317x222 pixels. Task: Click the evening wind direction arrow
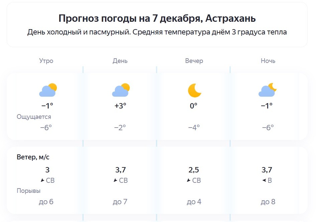coord(189,180)
